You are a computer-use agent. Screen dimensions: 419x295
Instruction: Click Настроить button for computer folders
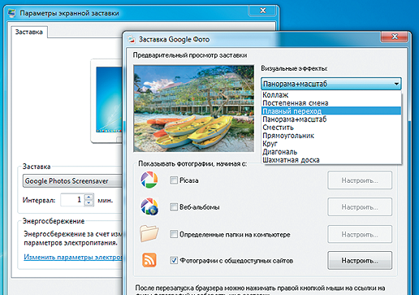[x=360, y=234]
